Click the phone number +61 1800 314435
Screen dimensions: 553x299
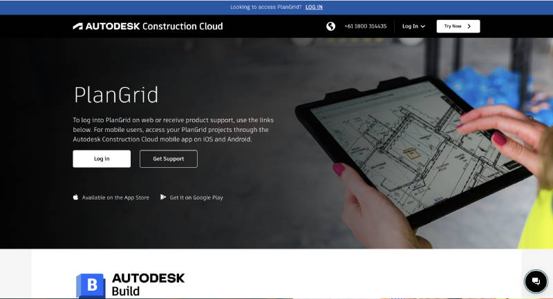tap(364, 26)
